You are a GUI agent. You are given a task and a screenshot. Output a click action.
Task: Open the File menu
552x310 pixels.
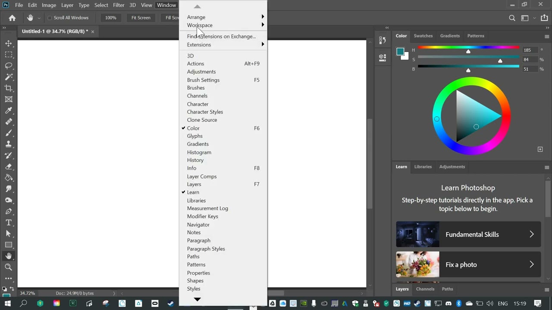click(x=19, y=5)
